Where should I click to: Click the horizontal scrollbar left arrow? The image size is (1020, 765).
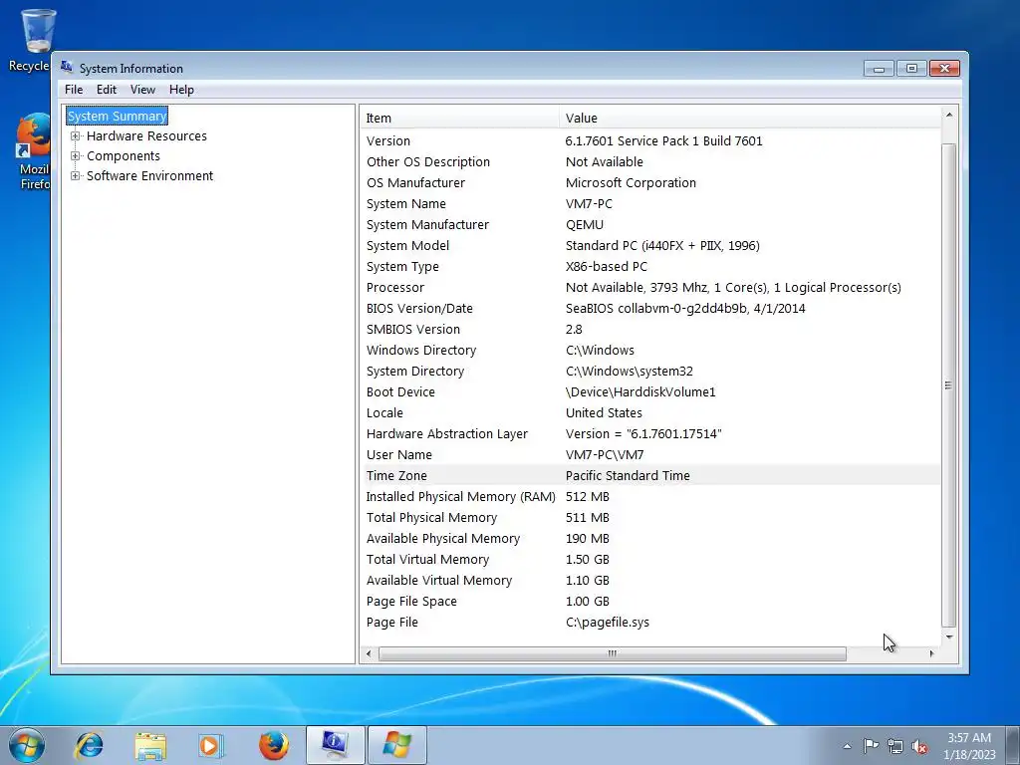[x=369, y=653]
